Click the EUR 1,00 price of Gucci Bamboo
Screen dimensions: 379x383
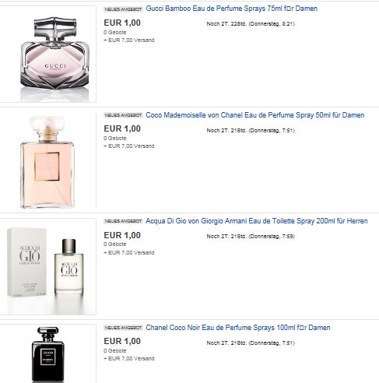coord(122,23)
